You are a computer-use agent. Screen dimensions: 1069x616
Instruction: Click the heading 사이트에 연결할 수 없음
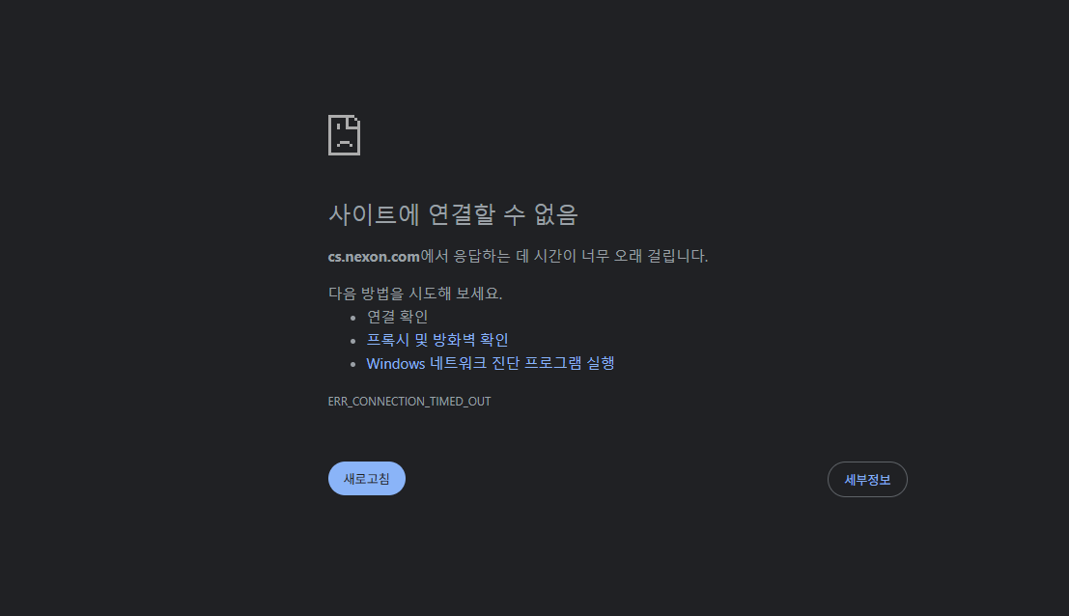(x=453, y=214)
